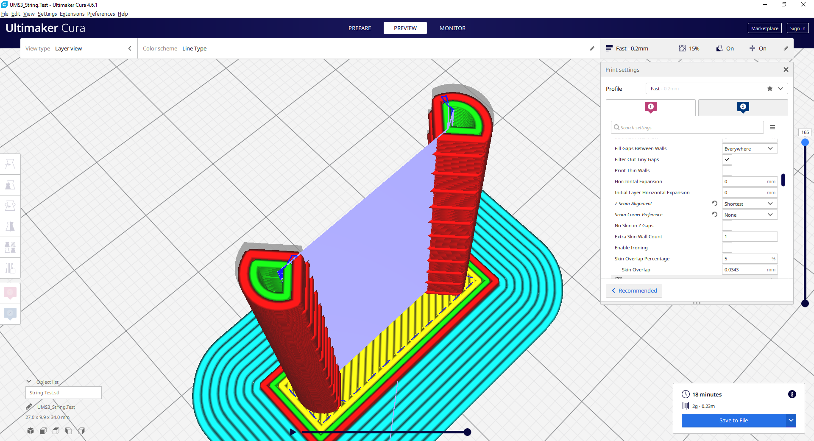Click pencil icon in print settings summary bar
This screenshot has width=814, height=441.
pyautogui.click(x=786, y=48)
